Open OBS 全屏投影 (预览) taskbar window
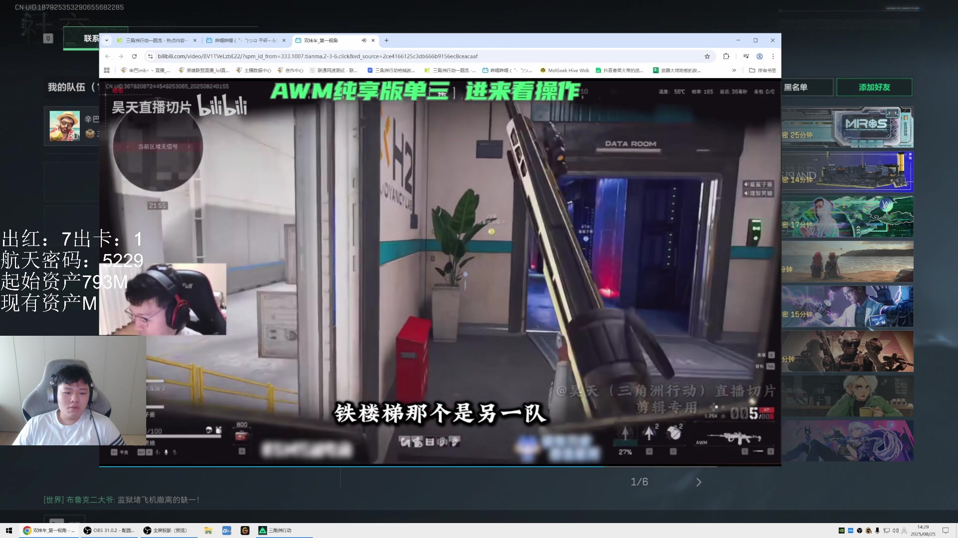 pyautogui.click(x=169, y=531)
